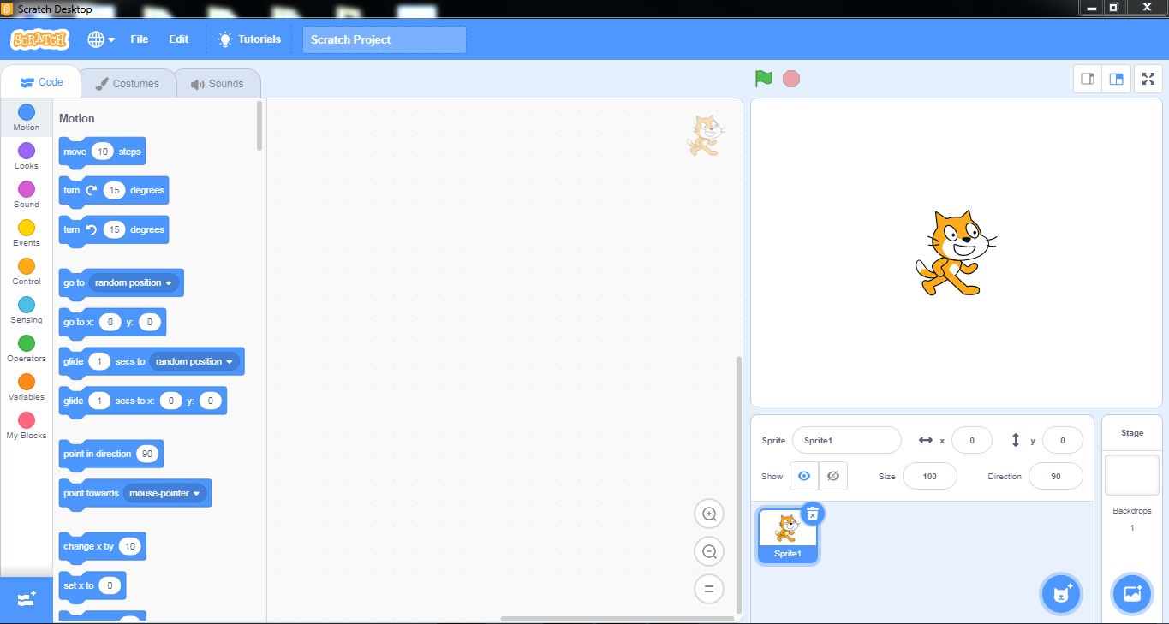The width and height of the screenshot is (1169, 624).
Task: Click the Scratch logo
Action: click(x=39, y=39)
